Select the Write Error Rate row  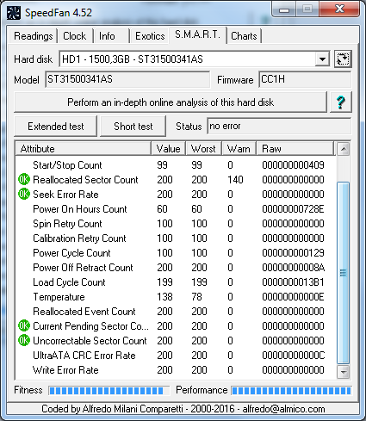176,370
